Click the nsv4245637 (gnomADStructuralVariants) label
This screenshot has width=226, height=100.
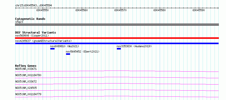[43, 41]
